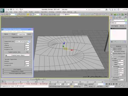Toggle the Auto Smooth checkbox

[111, 78]
